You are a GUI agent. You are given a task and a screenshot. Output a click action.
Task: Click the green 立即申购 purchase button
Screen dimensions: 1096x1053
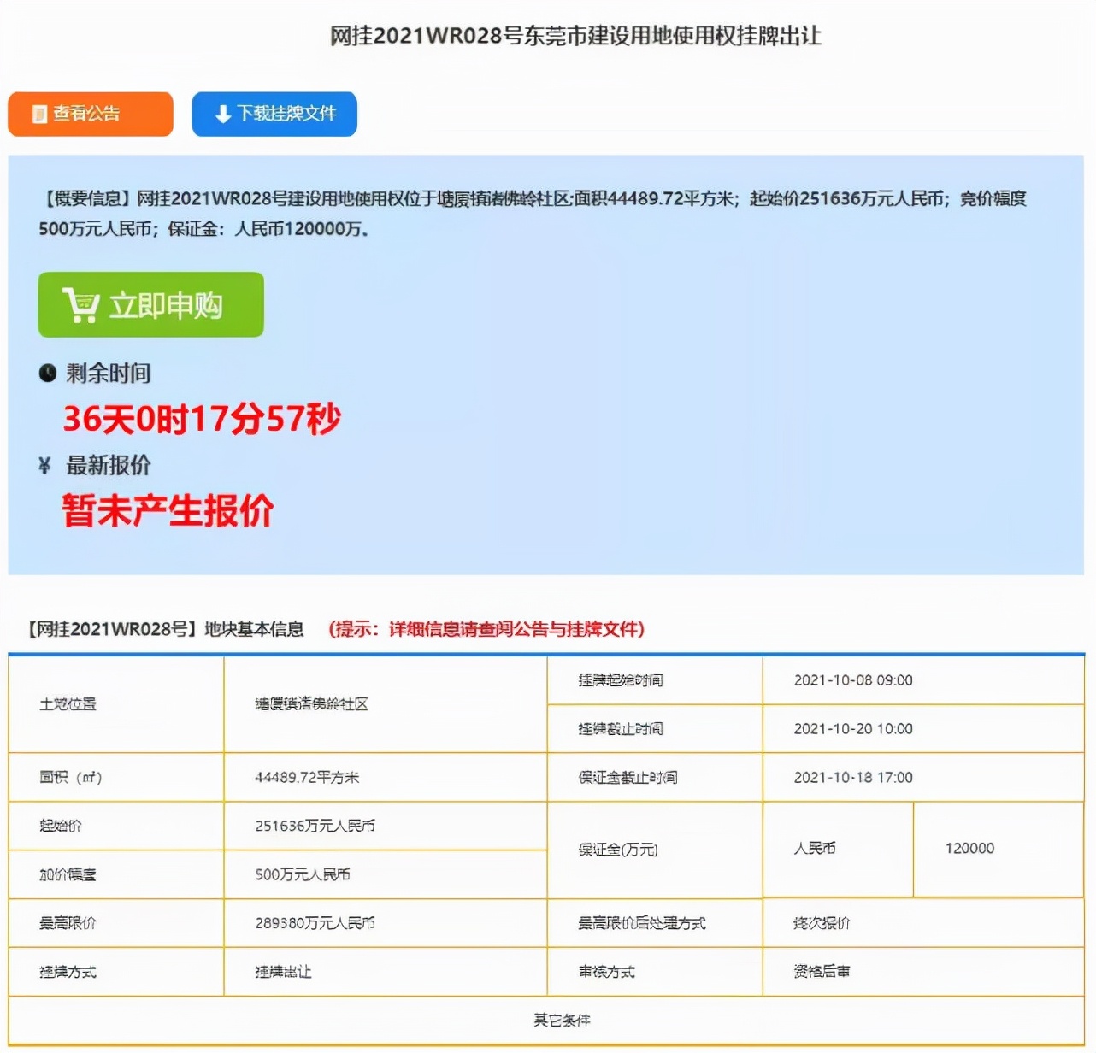click(x=150, y=304)
